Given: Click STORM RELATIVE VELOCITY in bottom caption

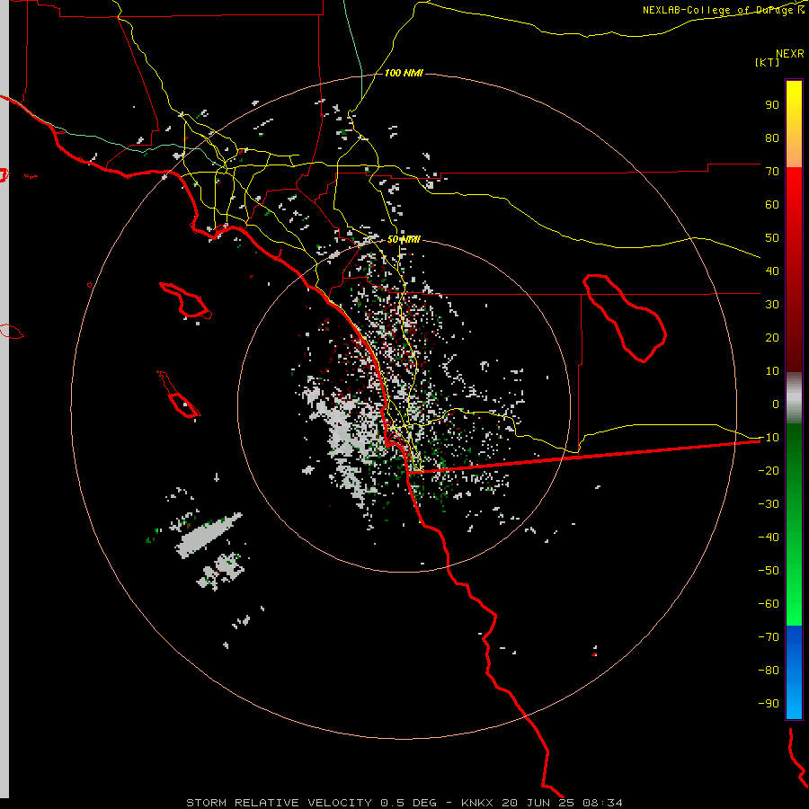Looking at the screenshot, I should [x=279, y=803].
